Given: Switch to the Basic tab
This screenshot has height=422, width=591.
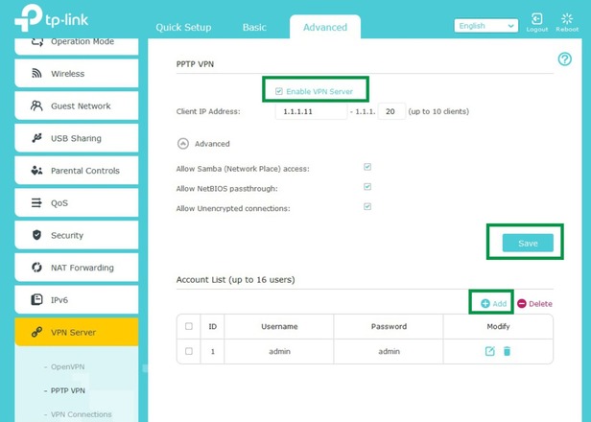Looking at the screenshot, I should coord(254,28).
